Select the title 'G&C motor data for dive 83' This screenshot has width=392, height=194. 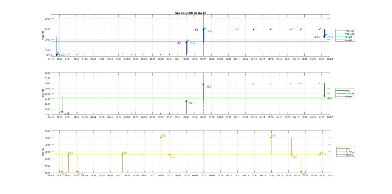190,13
